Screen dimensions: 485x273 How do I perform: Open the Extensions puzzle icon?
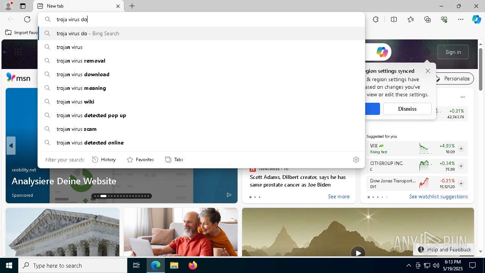point(375,19)
